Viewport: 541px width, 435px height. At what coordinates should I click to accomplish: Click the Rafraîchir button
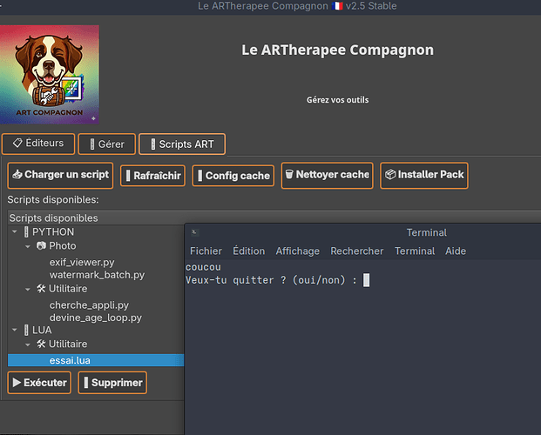152,176
